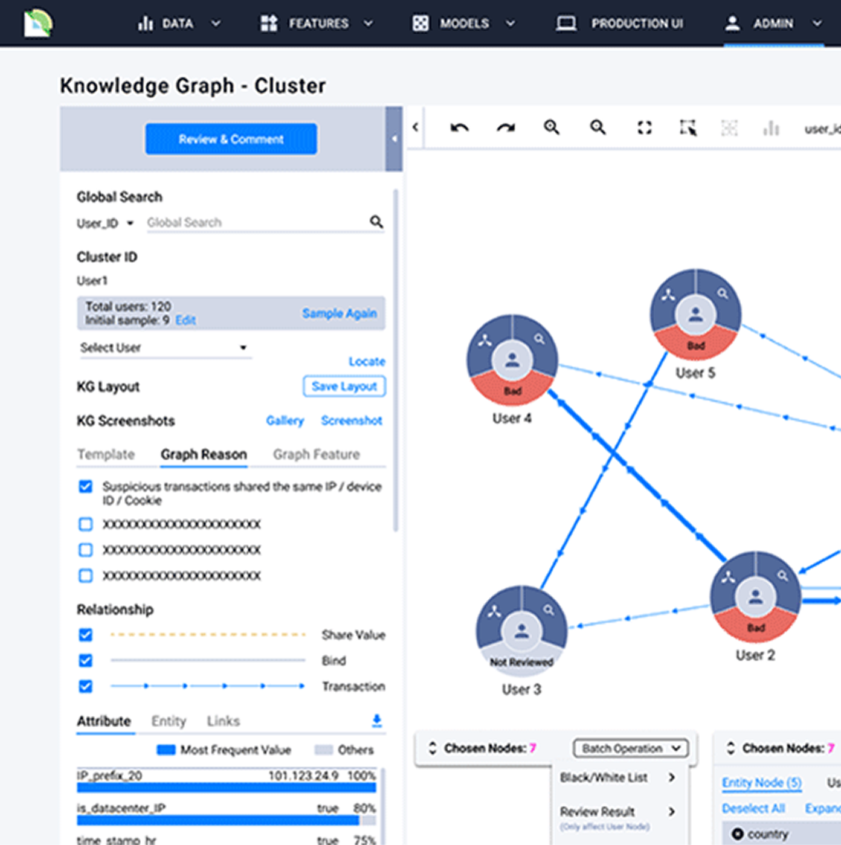Switch to the Graph Reason tab
The height and width of the screenshot is (845, 841).
[x=204, y=454]
